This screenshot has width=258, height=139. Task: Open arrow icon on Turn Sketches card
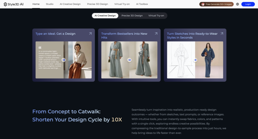222,33
